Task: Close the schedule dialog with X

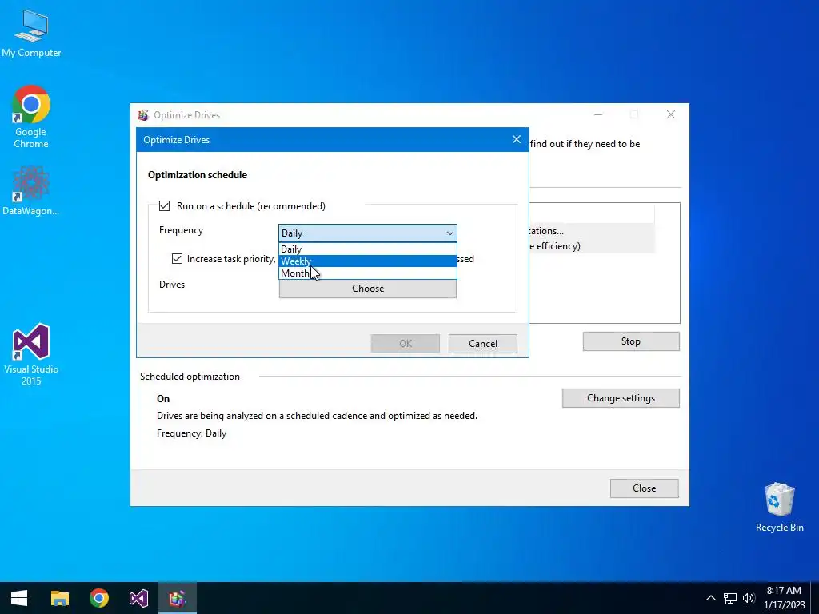Action: pos(517,139)
